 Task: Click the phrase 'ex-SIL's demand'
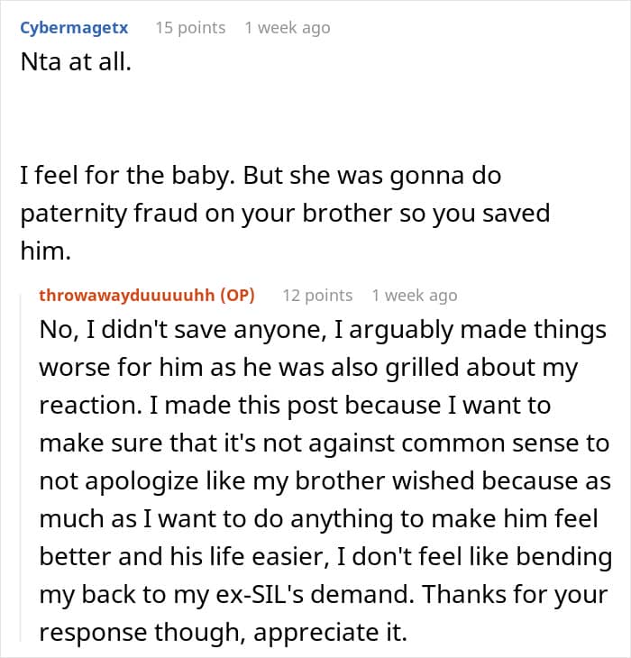(x=320, y=594)
